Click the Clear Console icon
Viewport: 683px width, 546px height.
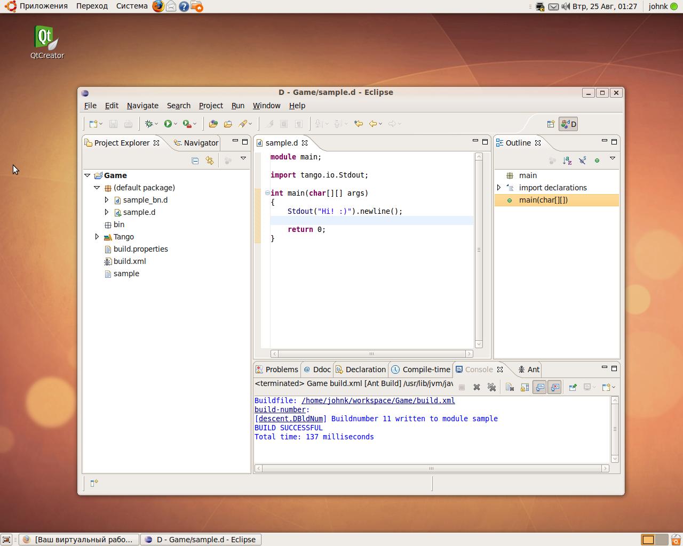(x=510, y=388)
